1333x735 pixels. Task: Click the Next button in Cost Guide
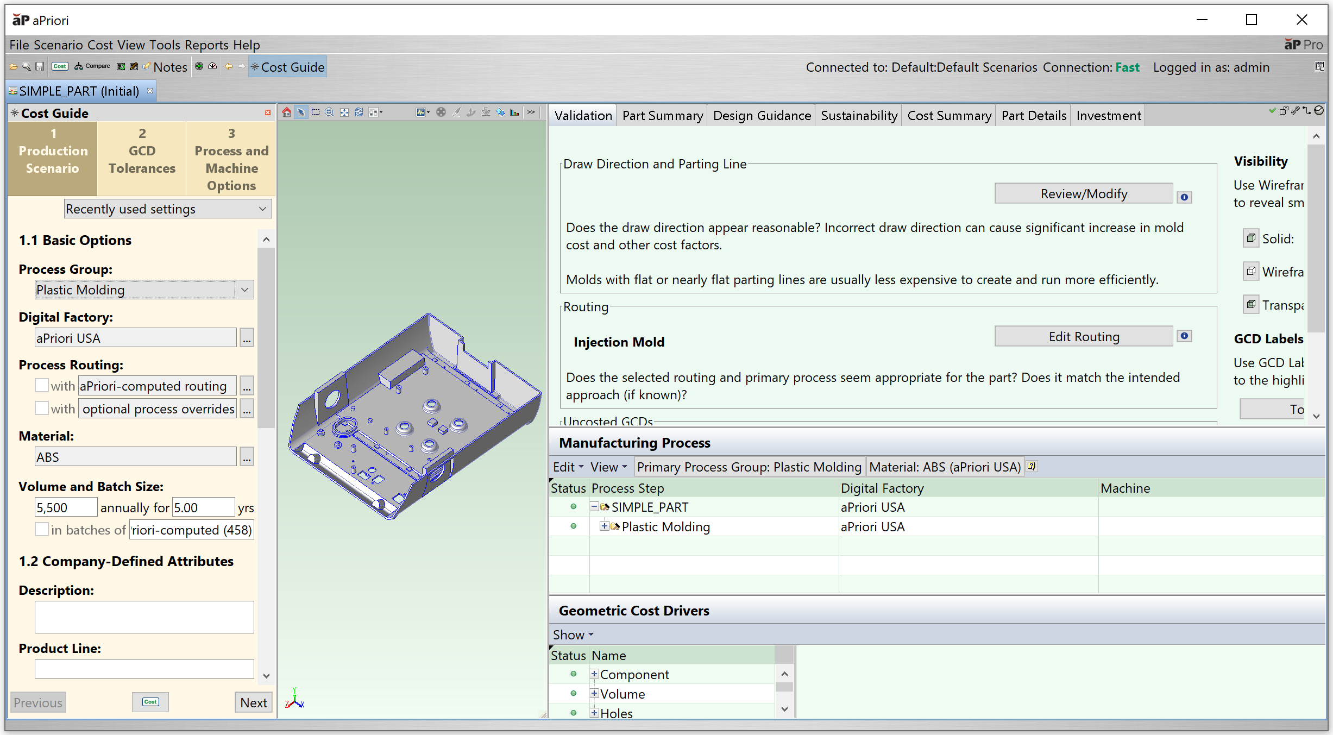[254, 702]
